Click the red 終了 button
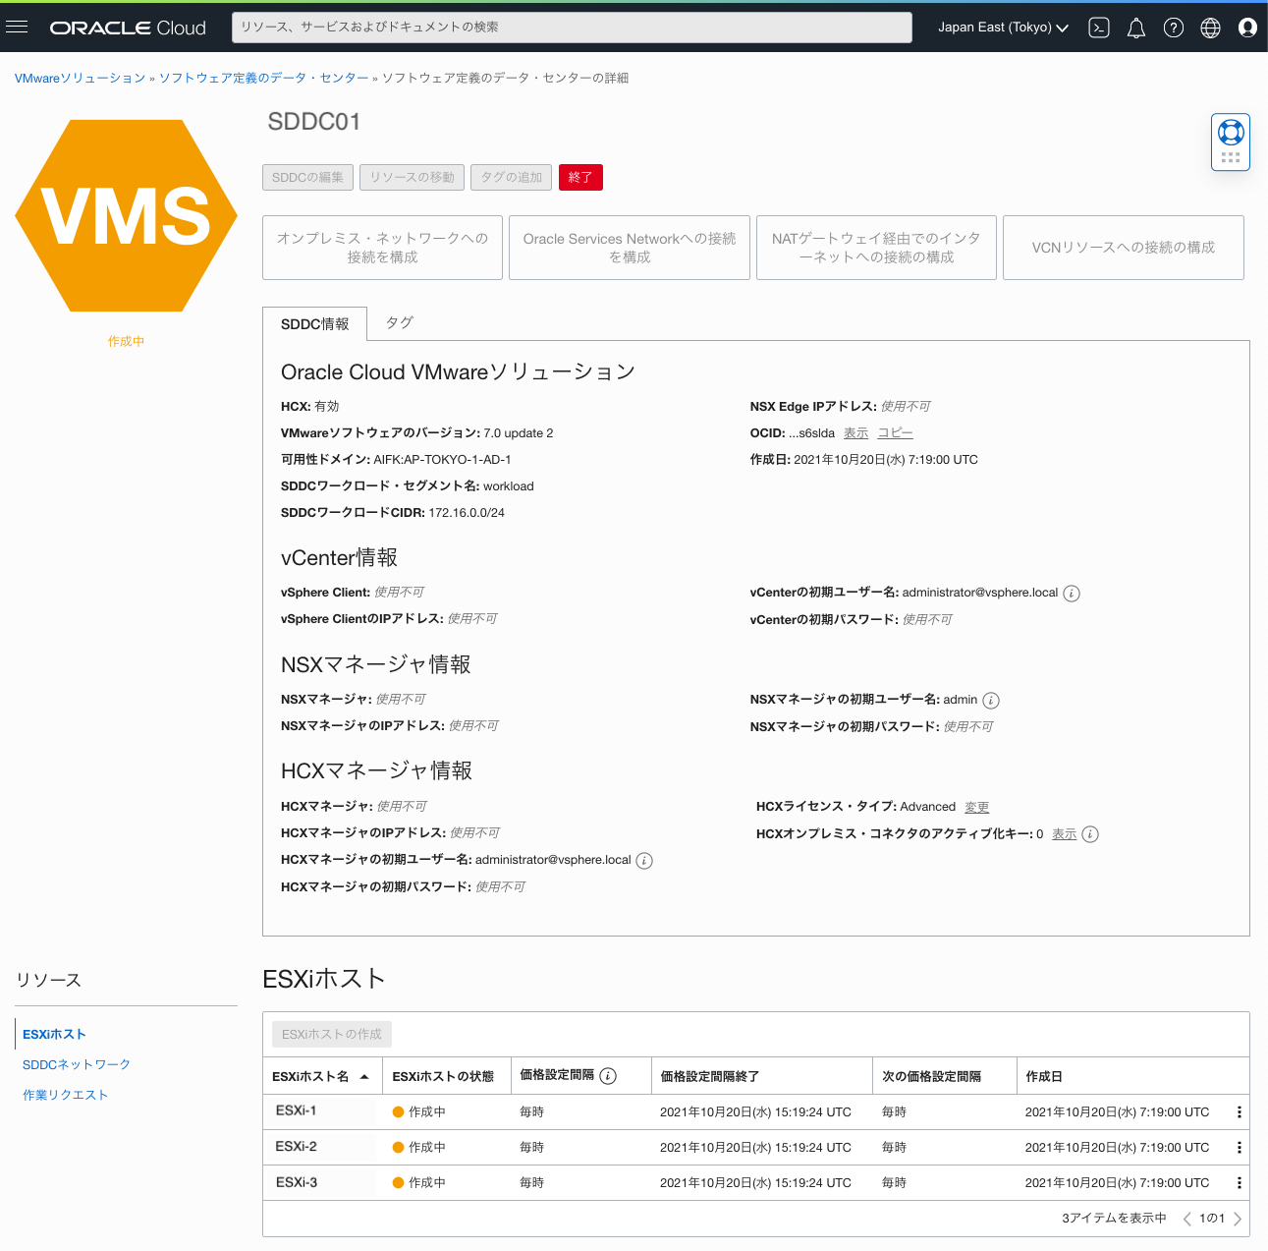 point(580,178)
